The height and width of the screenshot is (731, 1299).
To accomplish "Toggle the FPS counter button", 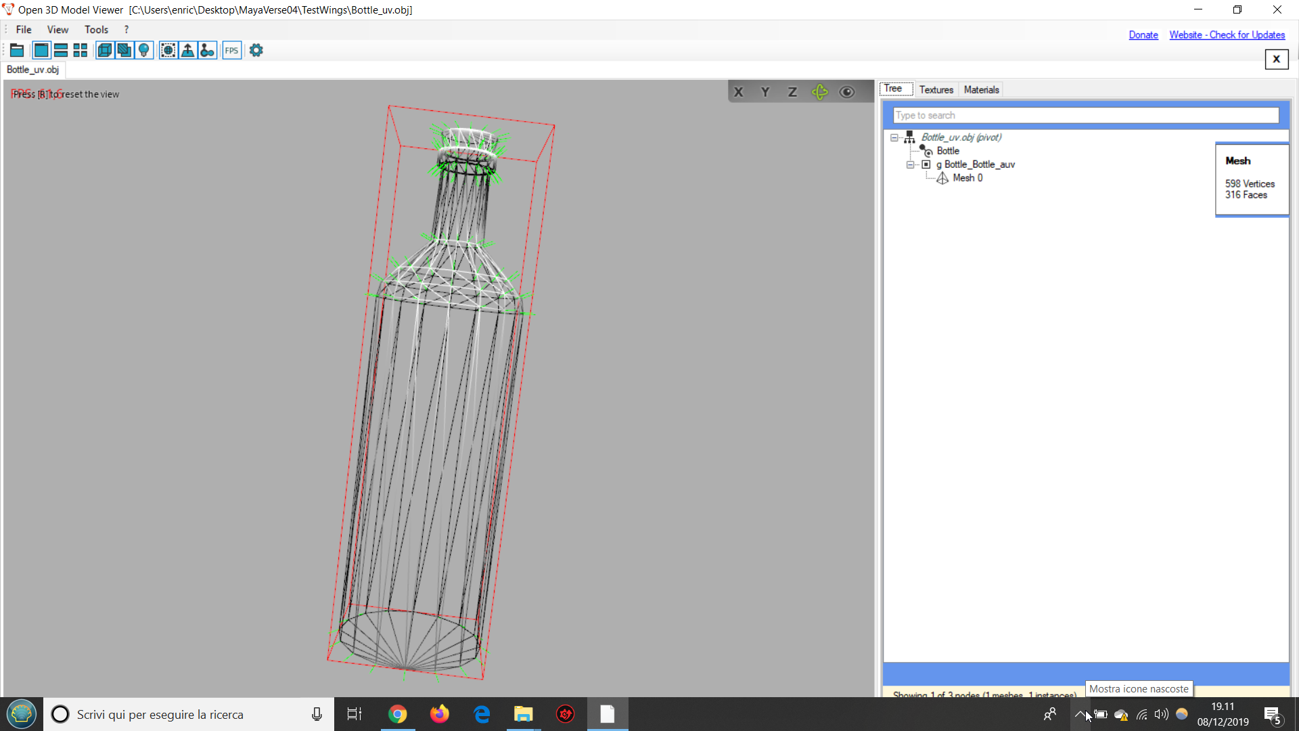I will point(231,50).
